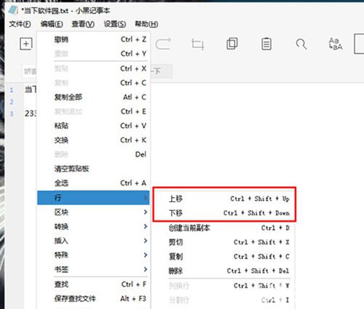Select 剪切 Ctrl+Shift+X in submenu

224,242
